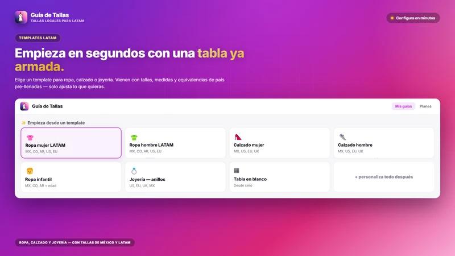Click the Guía de Tallas logo icon in header
This screenshot has width=455, height=256.
click(21, 17)
